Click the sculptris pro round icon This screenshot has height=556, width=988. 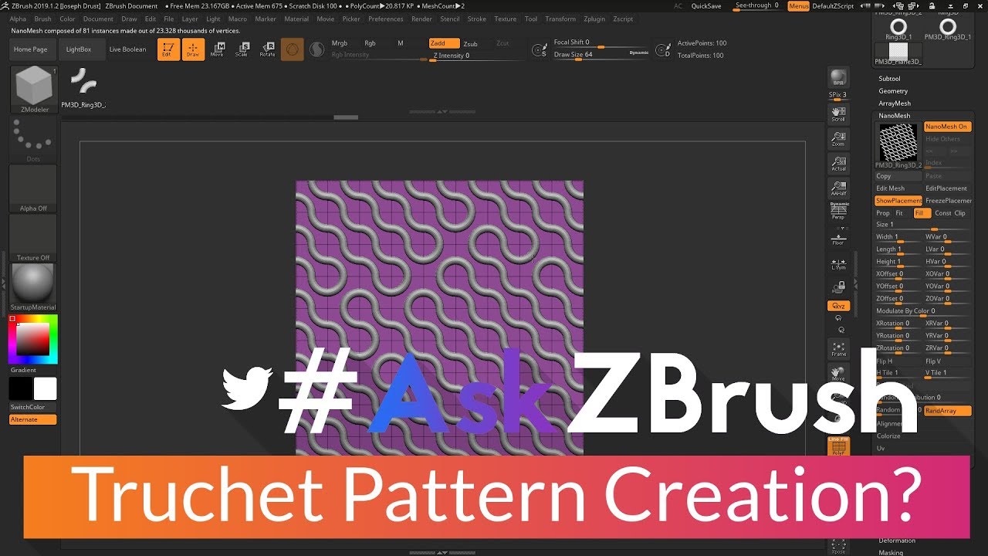click(x=316, y=49)
